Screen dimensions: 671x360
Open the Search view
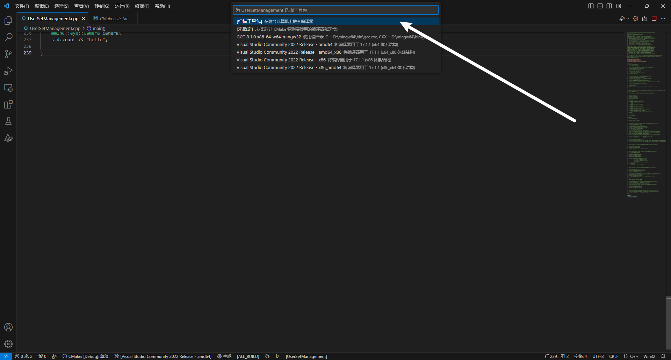8,37
